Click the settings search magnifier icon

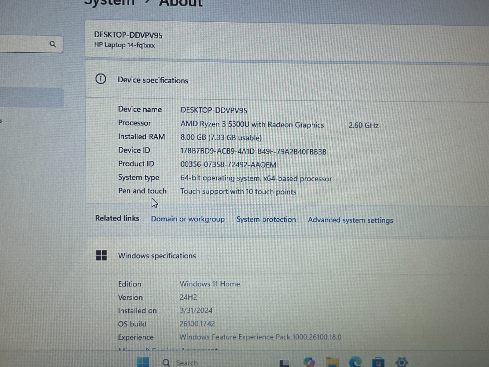coord(53,44)
